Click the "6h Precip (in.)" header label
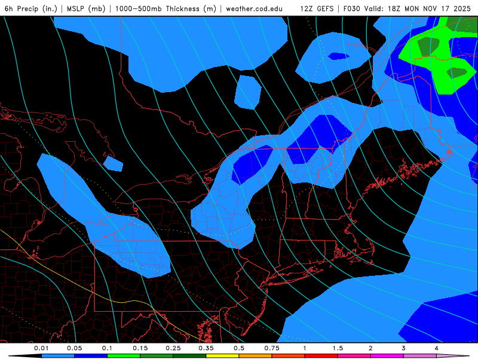478x359 pixels. click(x=31, y=8)
